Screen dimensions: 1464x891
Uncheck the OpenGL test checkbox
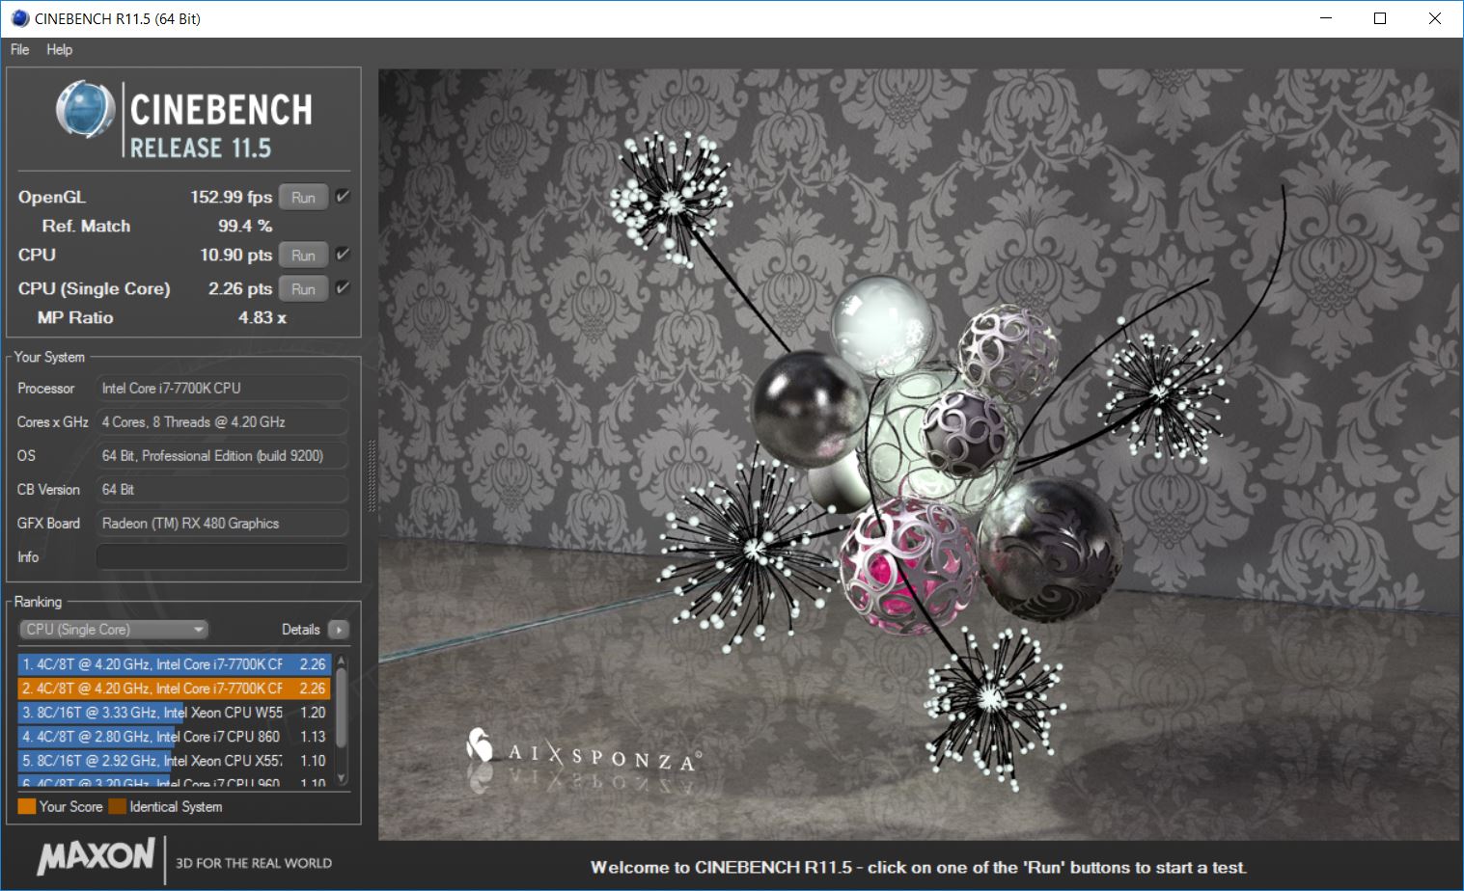coord(342,197)
